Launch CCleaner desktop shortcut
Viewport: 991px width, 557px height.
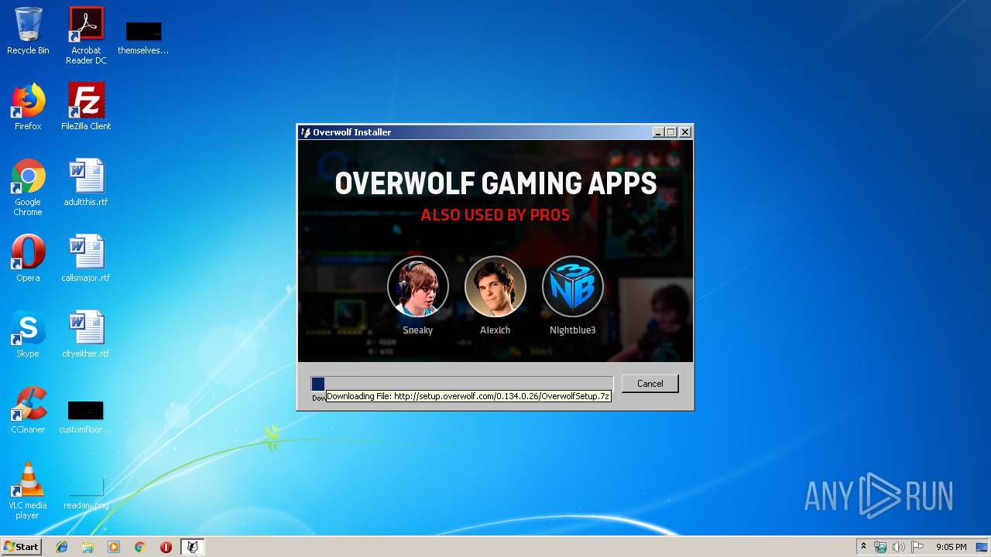(x=28, y=410)
